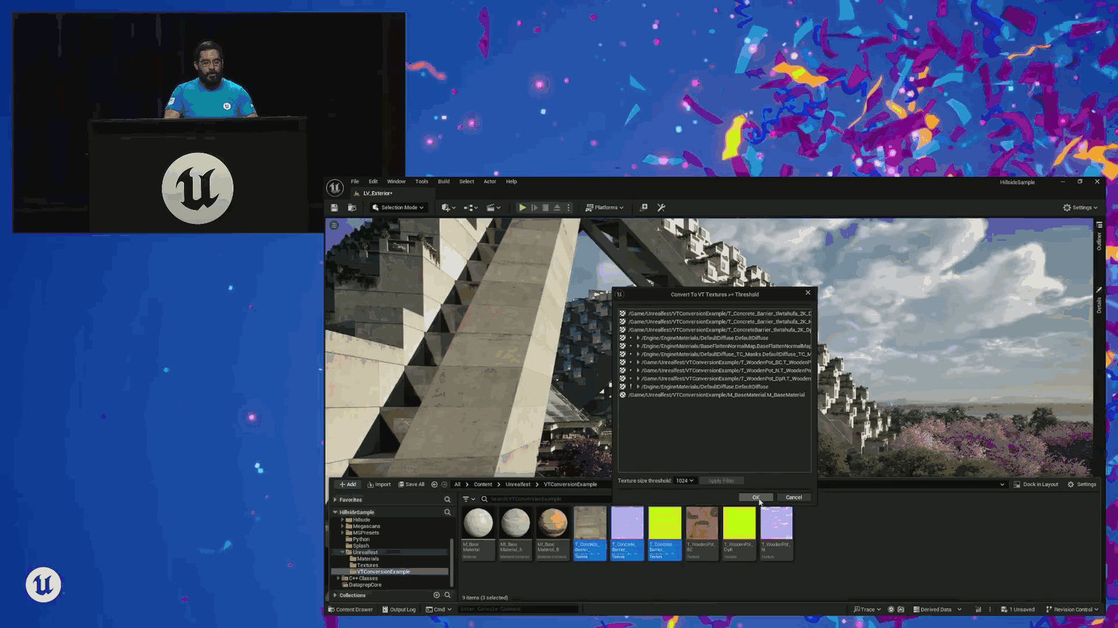Click OK in Convert To VT dialog
This screenshot has height=628, width=1118.
coord(755,498)
